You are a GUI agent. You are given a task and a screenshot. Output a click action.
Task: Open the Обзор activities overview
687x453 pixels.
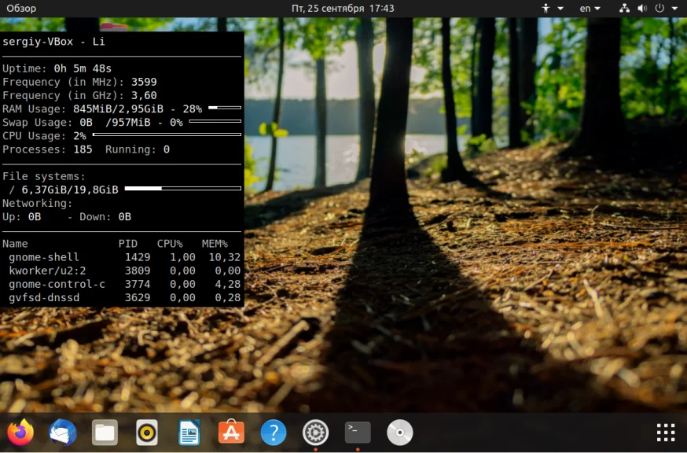[x=21, y=9]
